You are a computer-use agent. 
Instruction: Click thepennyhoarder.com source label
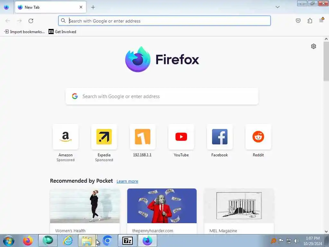[153, 231]
